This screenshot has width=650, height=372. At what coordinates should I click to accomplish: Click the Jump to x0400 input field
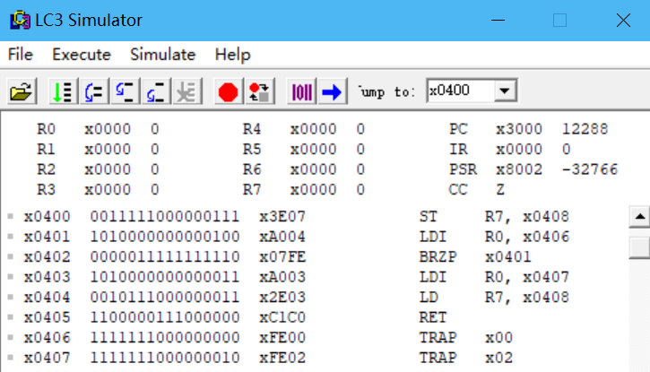click(x=460, y=91)
